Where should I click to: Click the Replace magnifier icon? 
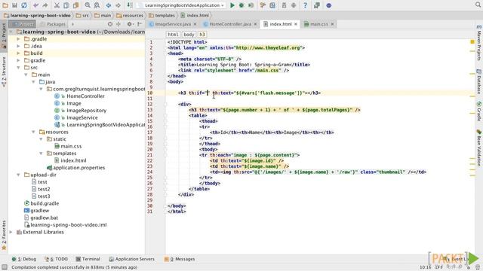click(x=97, y=5)
